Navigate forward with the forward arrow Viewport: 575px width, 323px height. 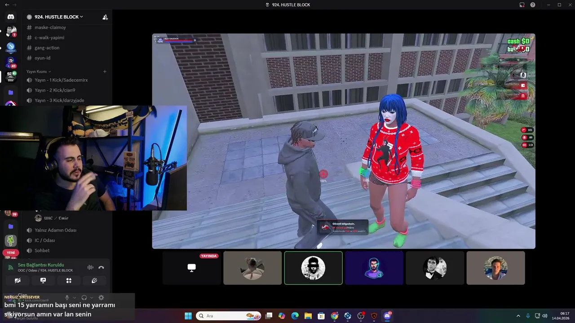tap(15, 4)
